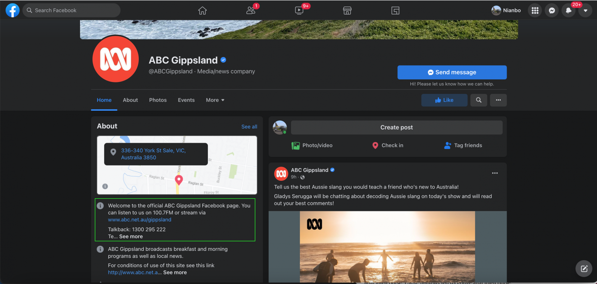Image resolution: width=597 pixels, height=284 pixels.
Task: Expand See more in Talkback description
Action: click(131, 236)
